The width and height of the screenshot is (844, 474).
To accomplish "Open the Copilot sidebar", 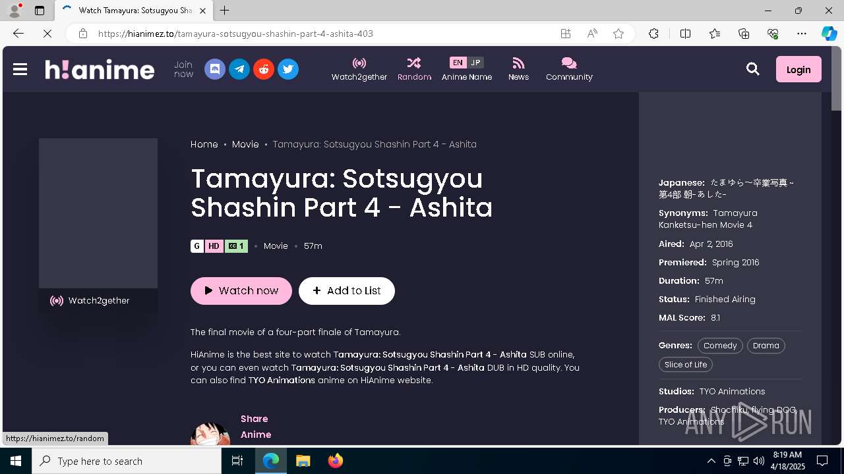I will [829, 34].
